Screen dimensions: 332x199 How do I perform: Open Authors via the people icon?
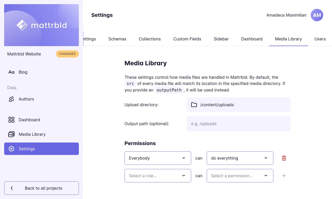pos(11,99)
